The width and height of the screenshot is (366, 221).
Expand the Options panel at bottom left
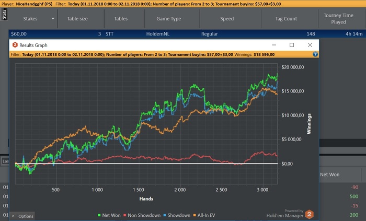tap(22, 216)
